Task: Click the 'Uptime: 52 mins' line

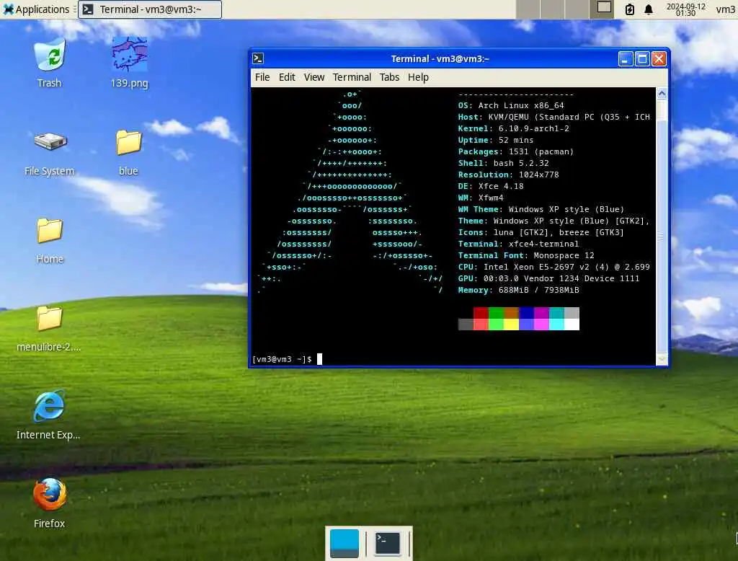Action: [x=496, y=140]
